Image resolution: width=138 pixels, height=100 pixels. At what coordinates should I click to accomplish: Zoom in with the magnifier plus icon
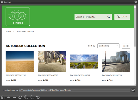point(26,97)
